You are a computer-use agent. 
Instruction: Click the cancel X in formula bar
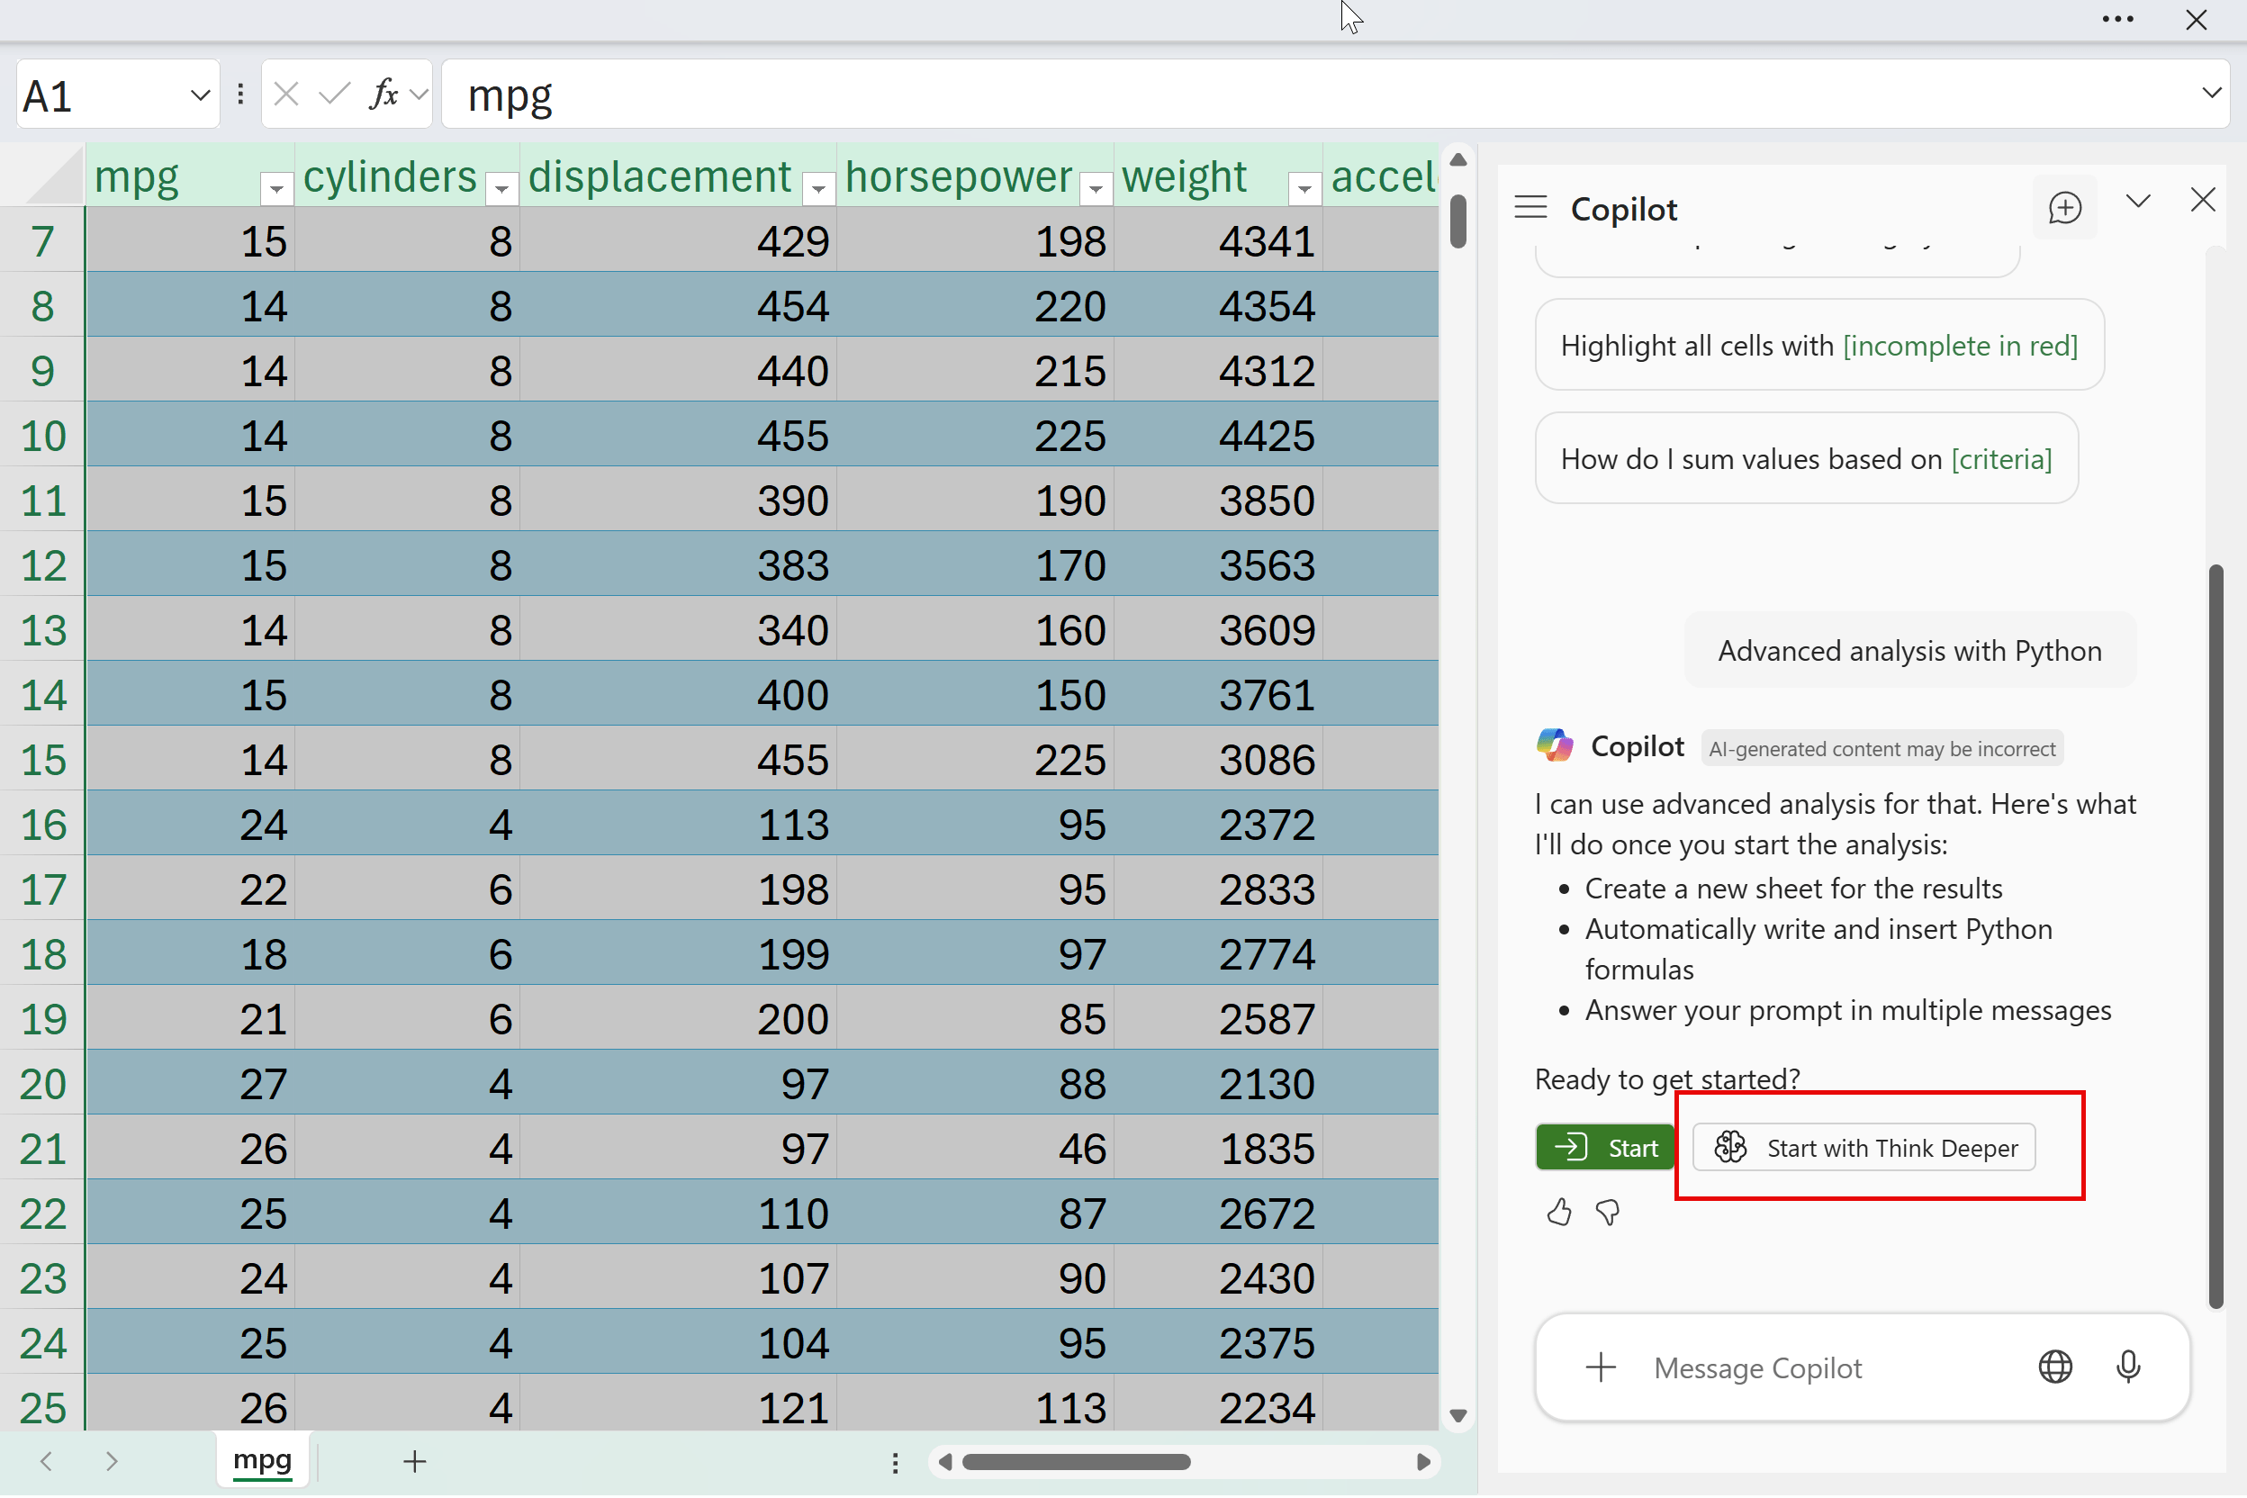pos(285,95)
